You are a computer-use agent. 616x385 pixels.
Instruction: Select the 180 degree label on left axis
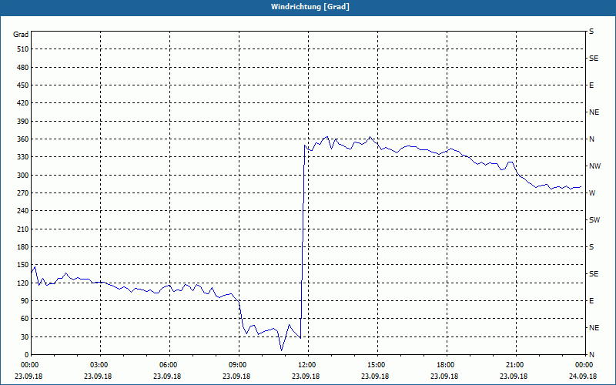22,247
